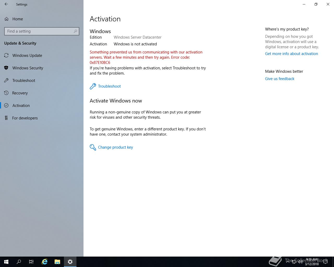Select the Settings gear on the taskbar

(x=70, y=262)
